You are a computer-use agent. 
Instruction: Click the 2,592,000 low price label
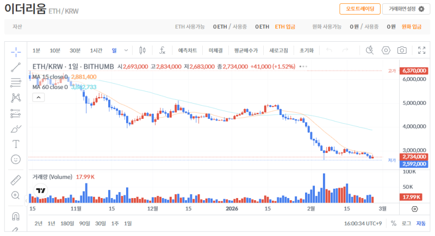tap(414, 164)
